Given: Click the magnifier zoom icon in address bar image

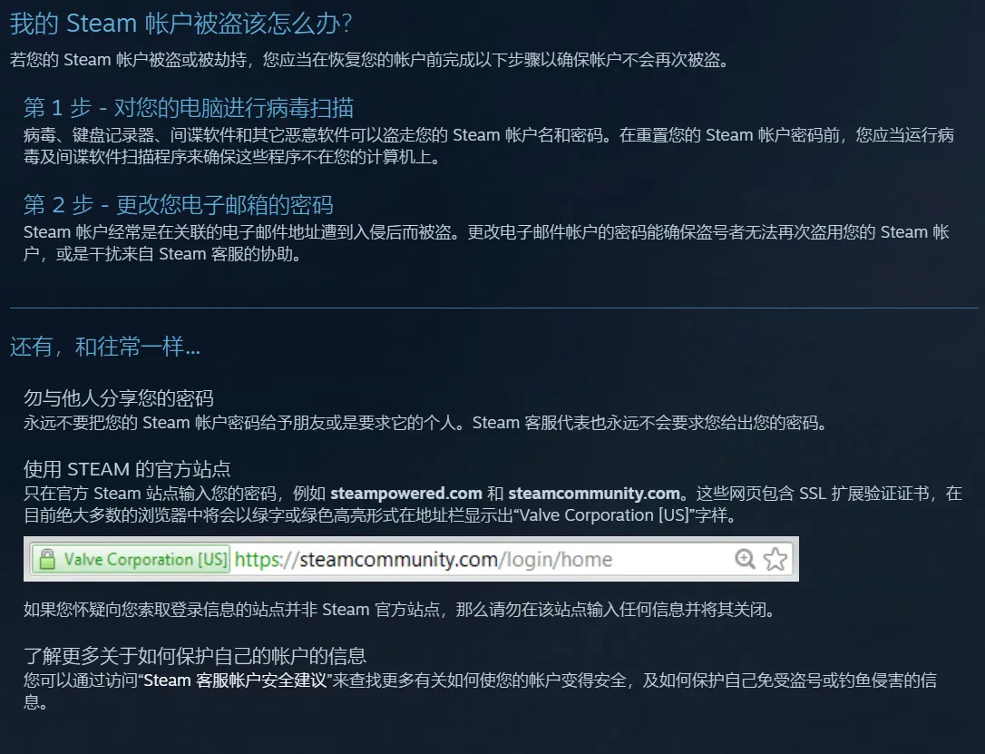Looking at the screenshot, I should (x=745, y=559).
